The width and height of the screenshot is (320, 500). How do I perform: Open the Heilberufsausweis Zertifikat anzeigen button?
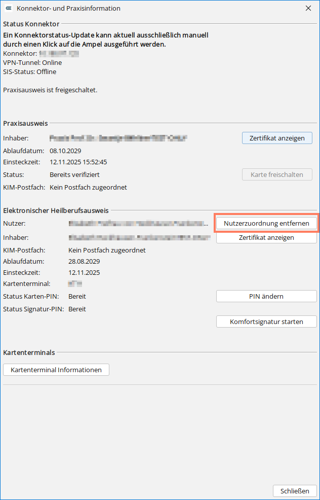point(266,237)
